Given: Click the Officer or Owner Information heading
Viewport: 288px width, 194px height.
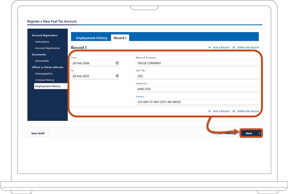Looking at the screenshot, I should point(48,67).
